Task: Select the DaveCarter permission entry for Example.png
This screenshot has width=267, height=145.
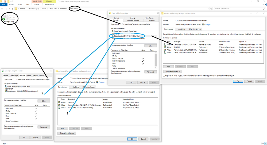Action: tap(107, 108)
